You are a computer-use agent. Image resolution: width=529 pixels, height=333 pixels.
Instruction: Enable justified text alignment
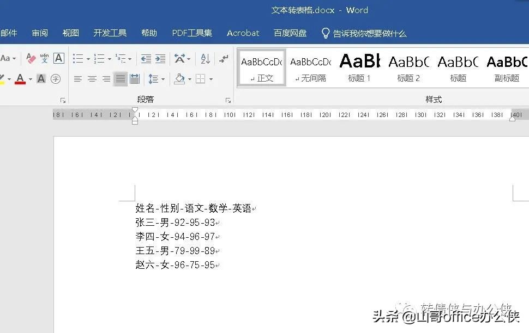119,79
